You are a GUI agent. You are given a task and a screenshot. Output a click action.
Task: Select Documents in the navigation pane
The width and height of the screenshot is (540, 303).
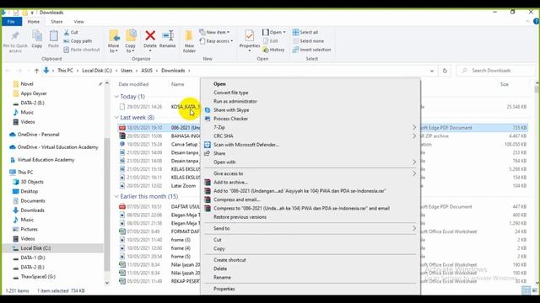point(33,200)
